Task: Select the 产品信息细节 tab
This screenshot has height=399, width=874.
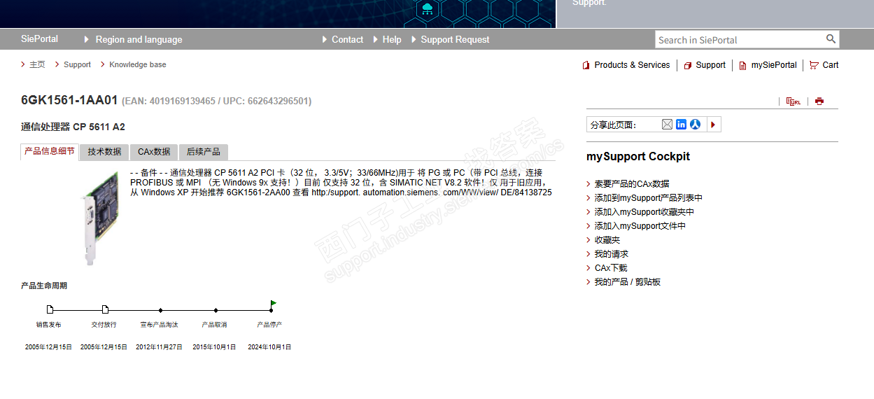Action: 50,151
